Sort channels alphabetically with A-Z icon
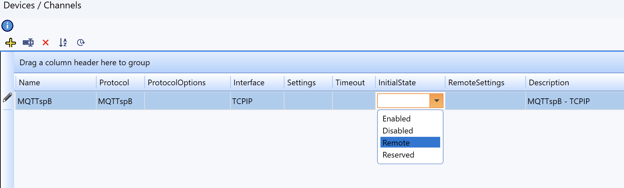The width and height of the screenshot is (624, 188). pyautogui.click(x=63, y=42)
